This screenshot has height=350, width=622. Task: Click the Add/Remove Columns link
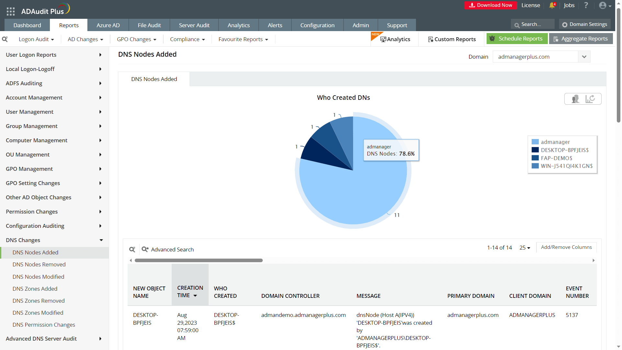[566, 247]
